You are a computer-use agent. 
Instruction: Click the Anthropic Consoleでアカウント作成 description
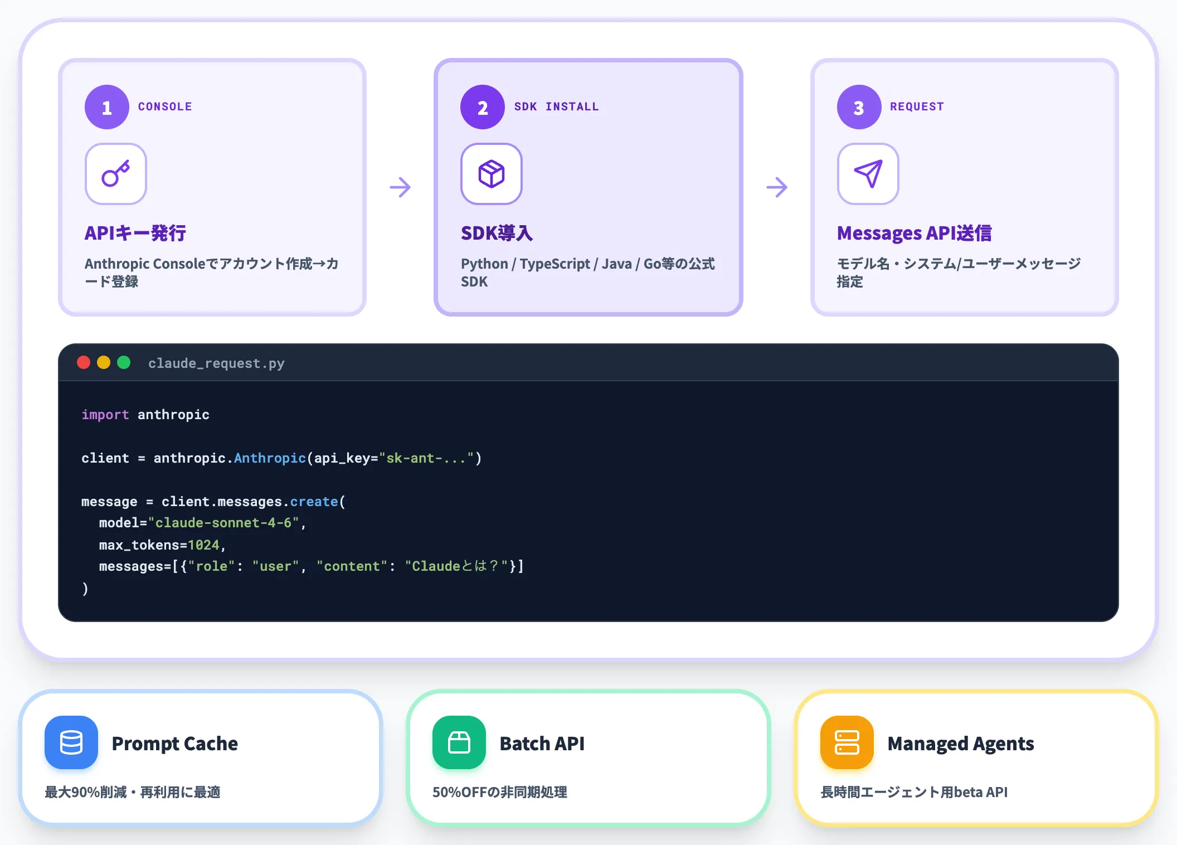[x=212, y=273]
